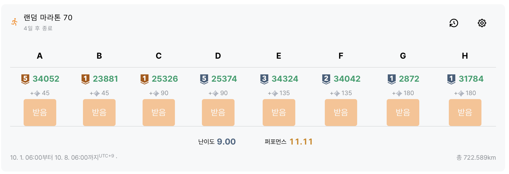The image size is (509, 174).
Task: Click the 받음 button in column A
Action: [x=40, y=112]
